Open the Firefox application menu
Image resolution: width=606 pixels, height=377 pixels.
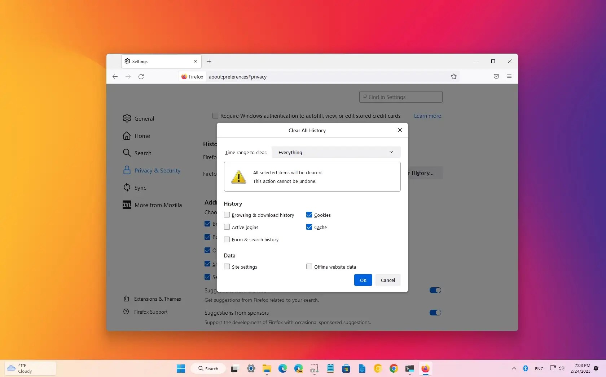pyautogui.click(x=509, y=76)
